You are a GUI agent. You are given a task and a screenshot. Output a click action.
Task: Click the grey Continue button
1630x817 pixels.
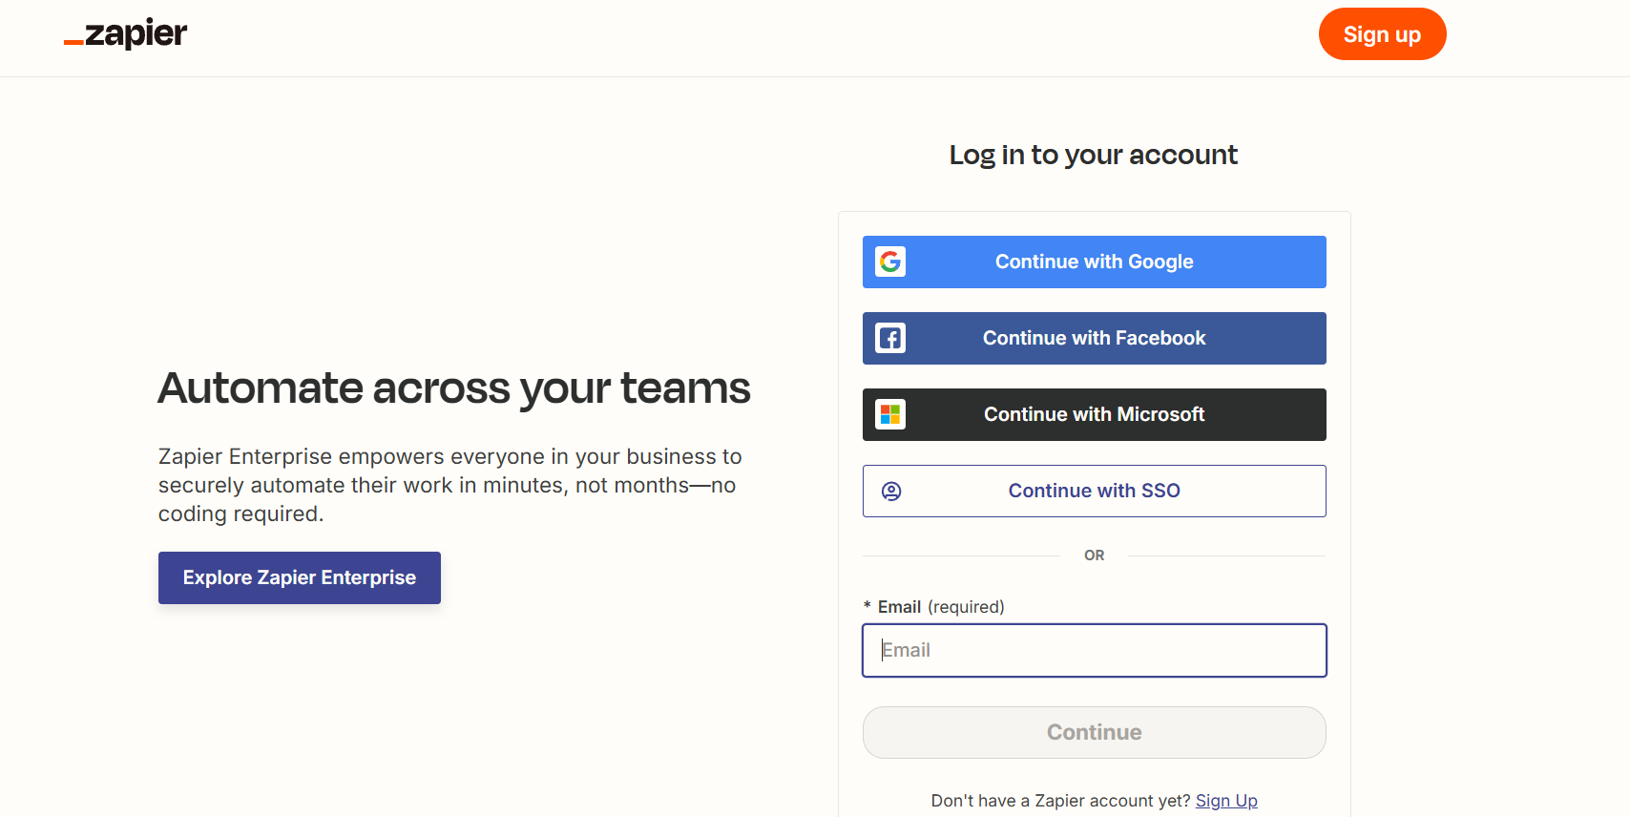pyautogui.click(x=1095, y=732)
